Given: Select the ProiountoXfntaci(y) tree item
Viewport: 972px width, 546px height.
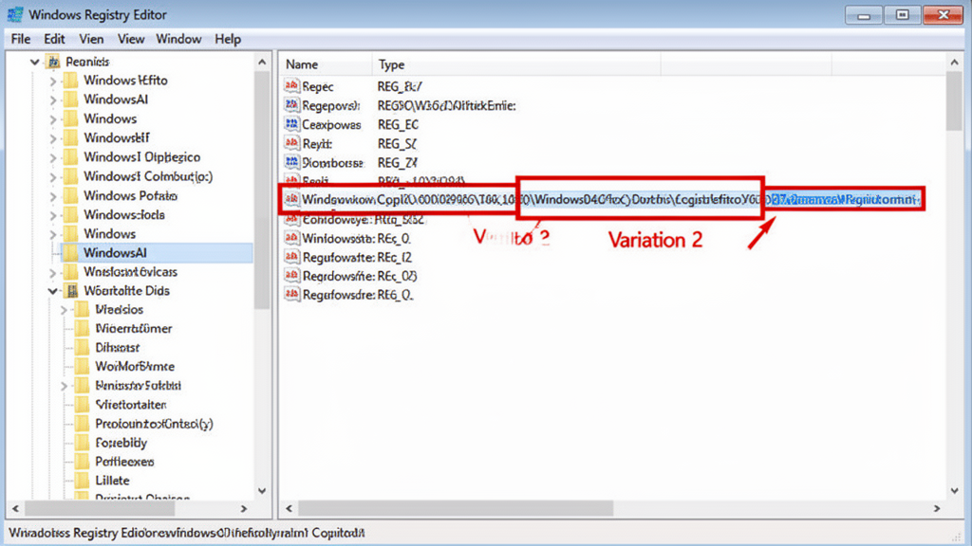Looking at the screenshot, I should pyautogui.click(x=154, y=424).
